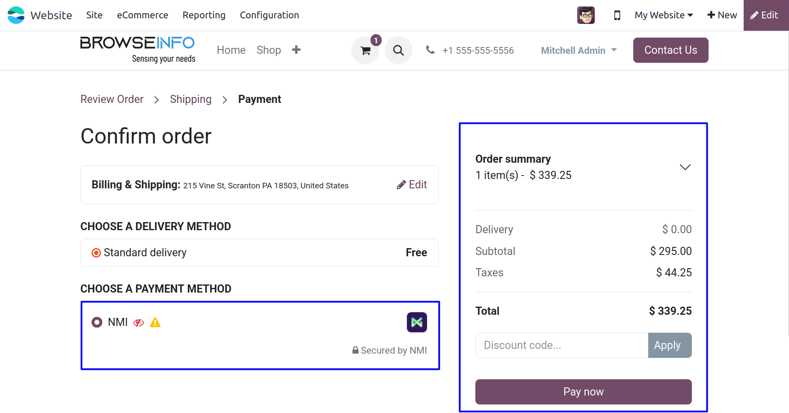The height and width of the screenshot is (413, 789).
Task: Click the NMI payment logo icon
Action: point(417,322)
